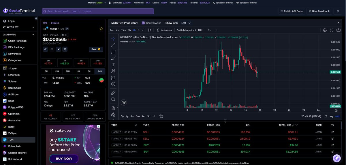Open the Fibonacci retracement tool group
This screenshot has height=165, width=346.
pyautogui.click(x=113, y=51)
